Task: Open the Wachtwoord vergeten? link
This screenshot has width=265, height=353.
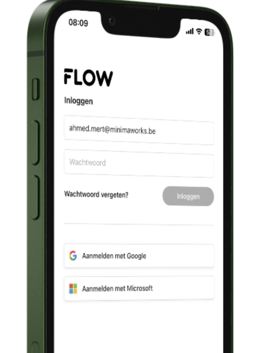Action: (96, 194)
